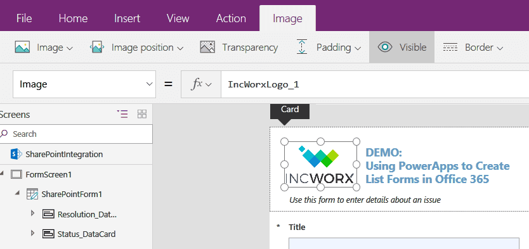Image resolution: width=529 pixels, height=249 pixels.
Task: Open the fx function dropdown
Action: click(201, 84)
